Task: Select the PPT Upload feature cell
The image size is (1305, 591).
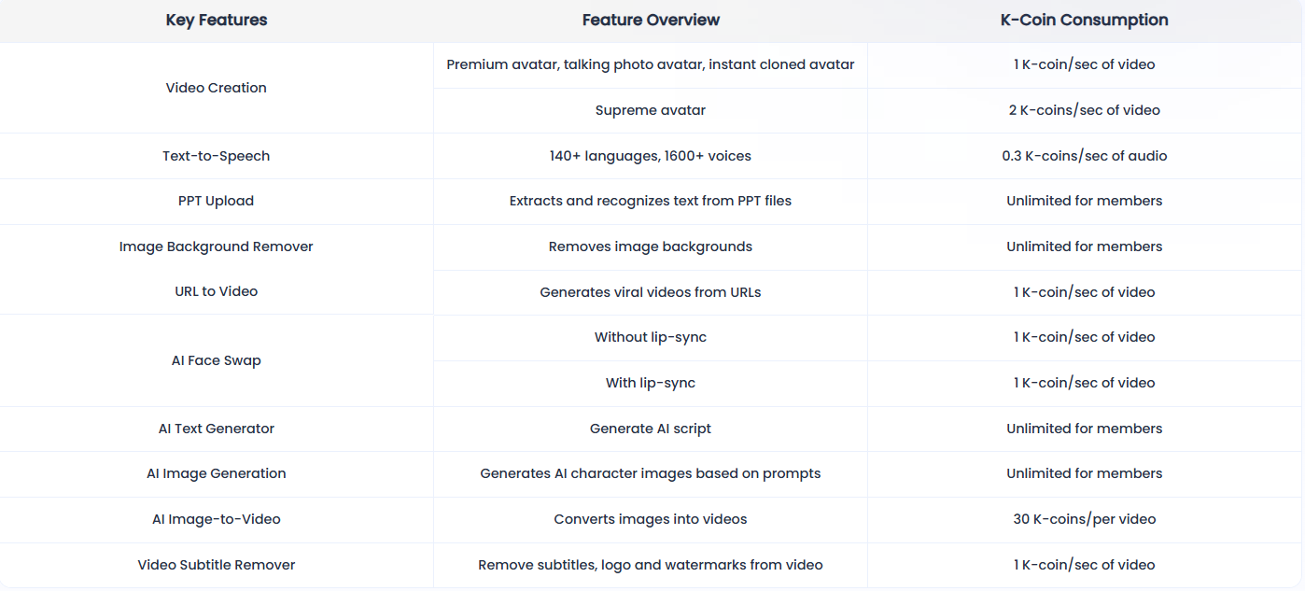Action: (x=217, y=201)
